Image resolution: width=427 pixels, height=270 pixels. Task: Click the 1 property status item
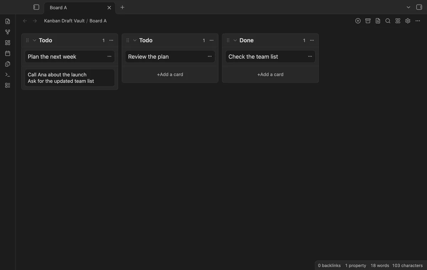pos(355,265)
